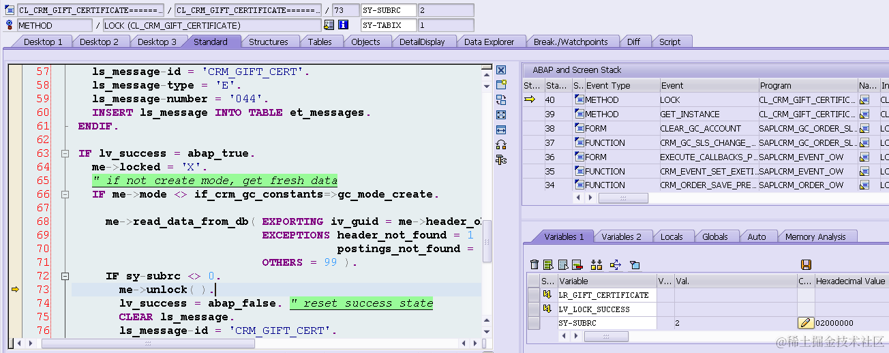889x353 pixels.
Task: Open the Tables tab
Action: (320, 42)
